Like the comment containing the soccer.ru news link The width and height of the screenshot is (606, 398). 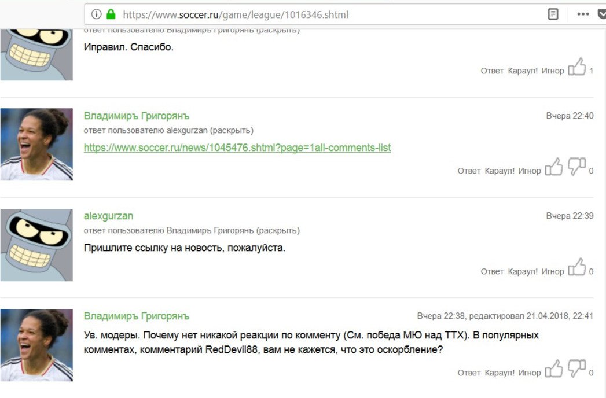(x=553, y=167)
